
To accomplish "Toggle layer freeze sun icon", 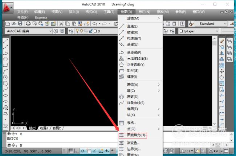I will 82,31.
